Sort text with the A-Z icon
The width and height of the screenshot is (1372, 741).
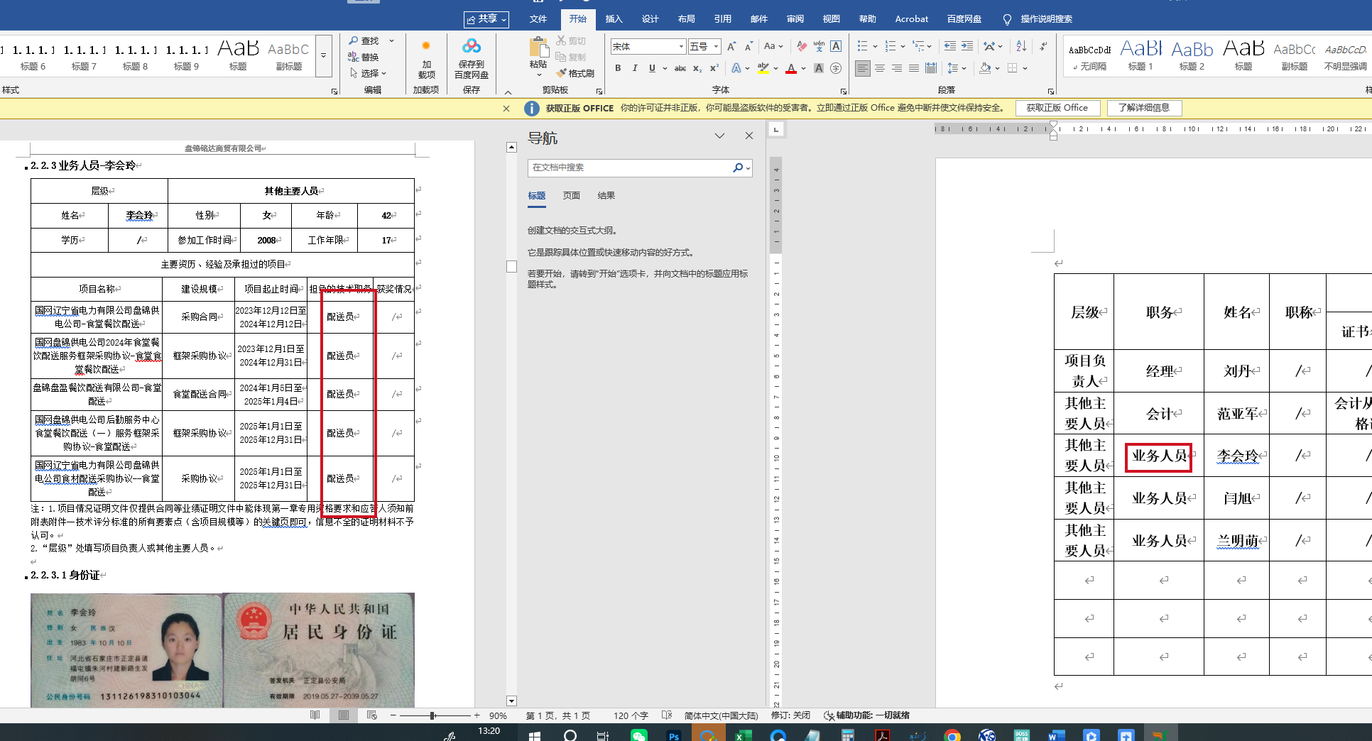click(1021, 47)
